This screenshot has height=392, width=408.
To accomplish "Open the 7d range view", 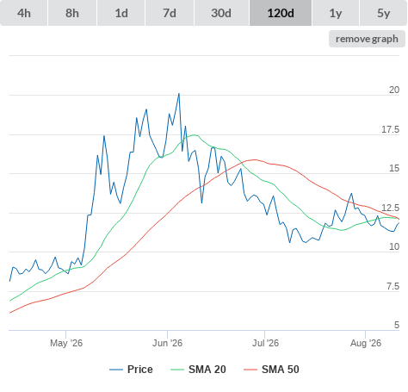I will [x=170, y=13].
